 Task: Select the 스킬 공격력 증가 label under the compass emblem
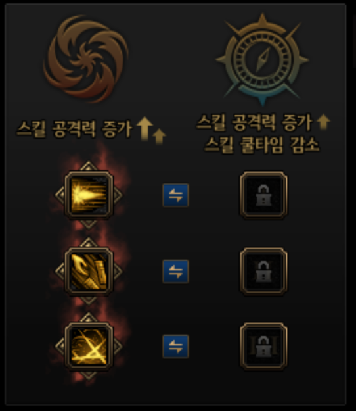point(254,122)
